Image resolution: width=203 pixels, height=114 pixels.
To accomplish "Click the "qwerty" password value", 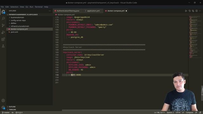I will click(102, 27).
